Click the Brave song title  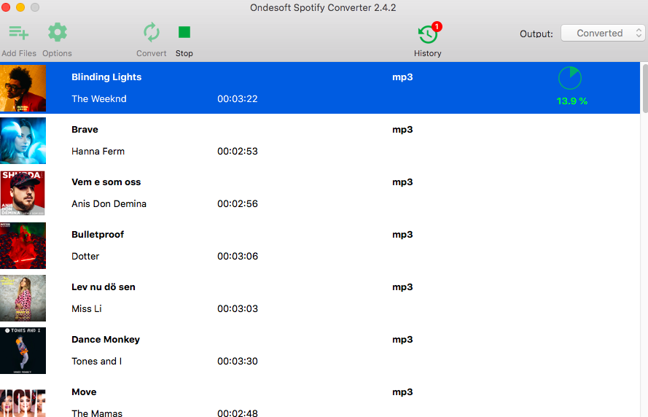tap(85, 129)
